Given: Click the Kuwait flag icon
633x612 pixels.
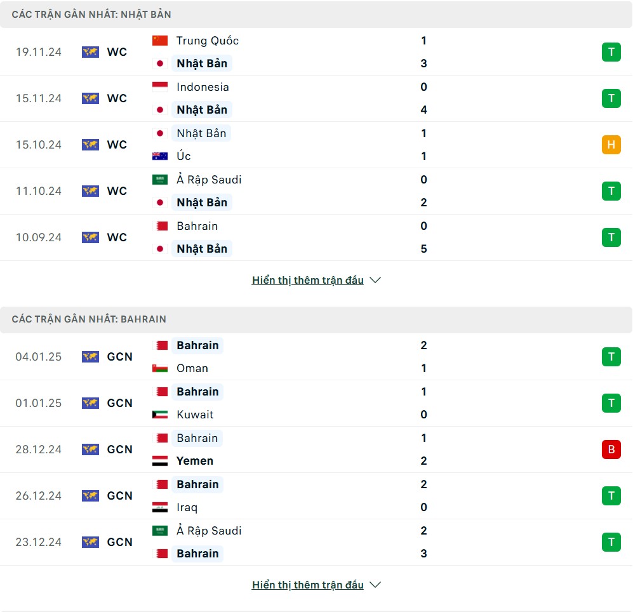Looking at the screenshot, I should (x=160, y=415).
